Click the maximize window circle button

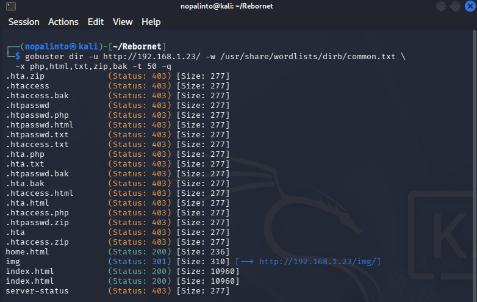[x=456, y=6]
